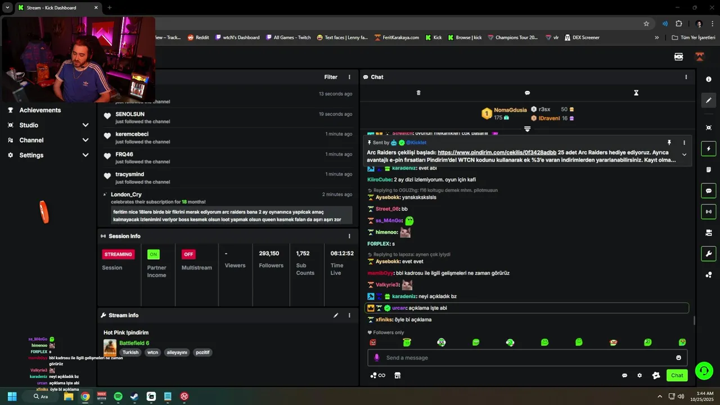Image resolution: width=720 pixels, height=405 pixels.
Task: Click the small chat bubble near Chat button
Action: [x=624, y=375]
